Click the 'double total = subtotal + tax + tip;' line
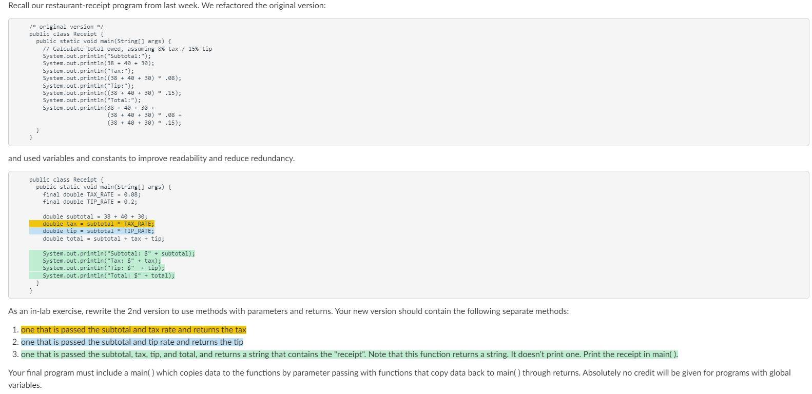812x394 pixels. tap(104, 239)
